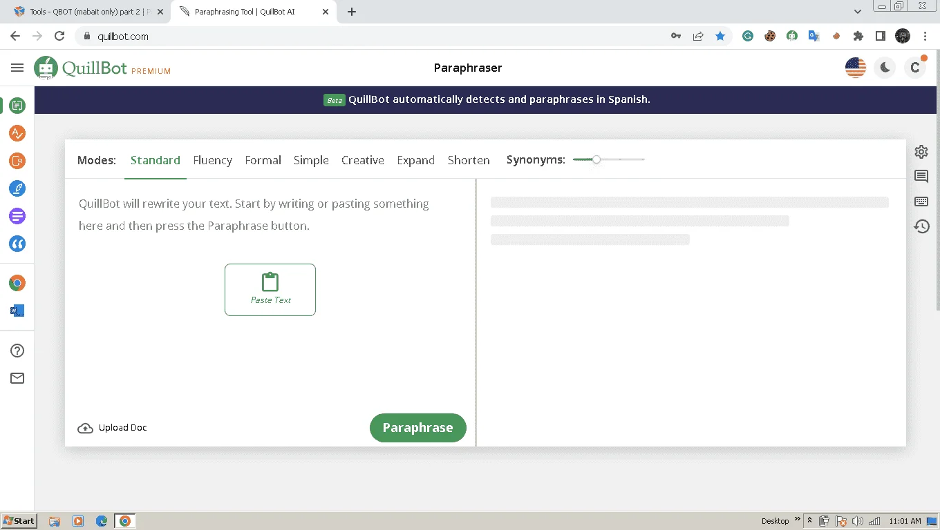The width and height of the screenshot is (940, 530).
Task: Select the Standard mode tab
Action: 156,160
